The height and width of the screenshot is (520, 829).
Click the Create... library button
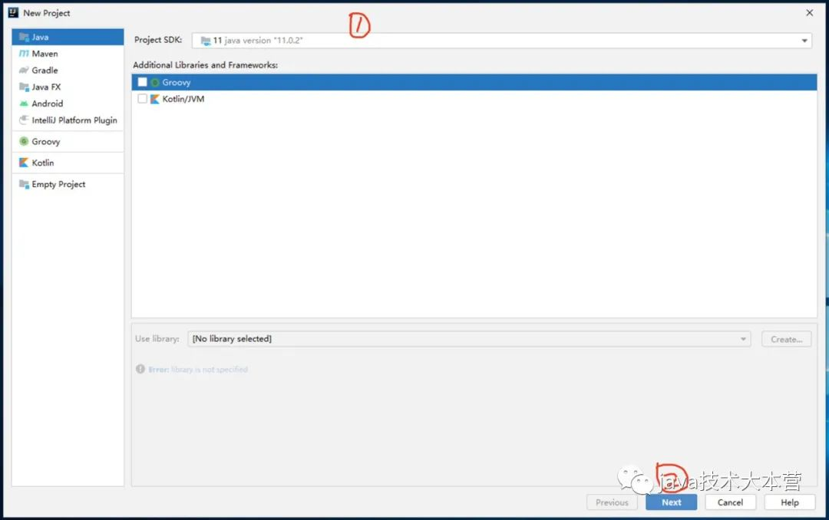[x=787, y=339]
